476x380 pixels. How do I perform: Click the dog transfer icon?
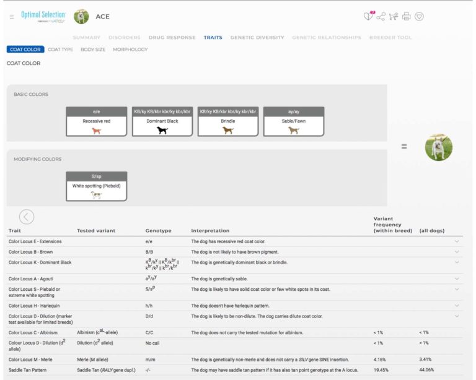[x=394, y=17]
